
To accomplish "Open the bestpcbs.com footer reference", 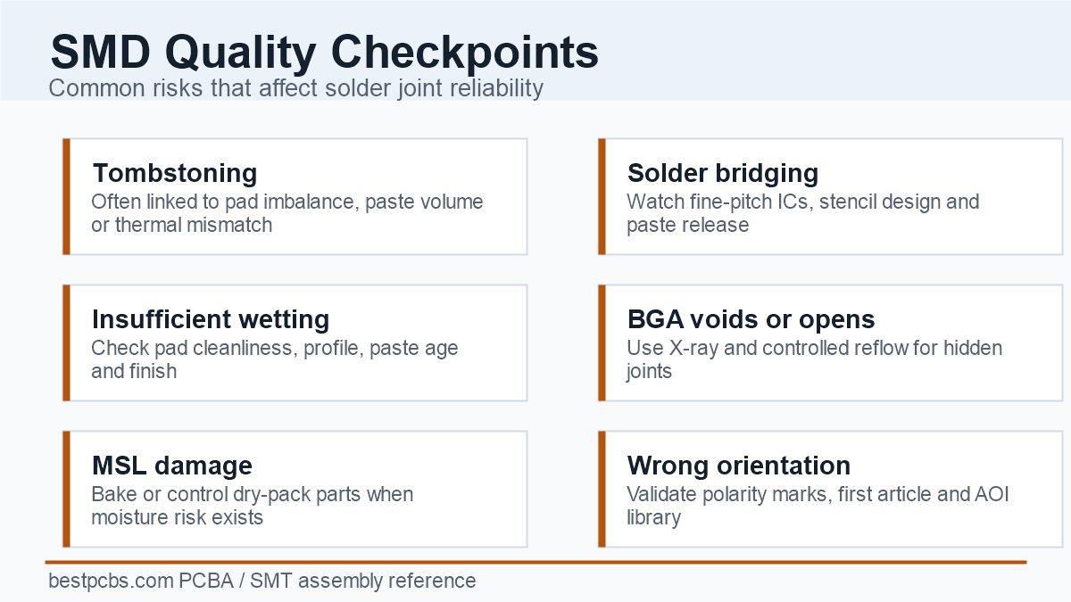I will point(262,581).
